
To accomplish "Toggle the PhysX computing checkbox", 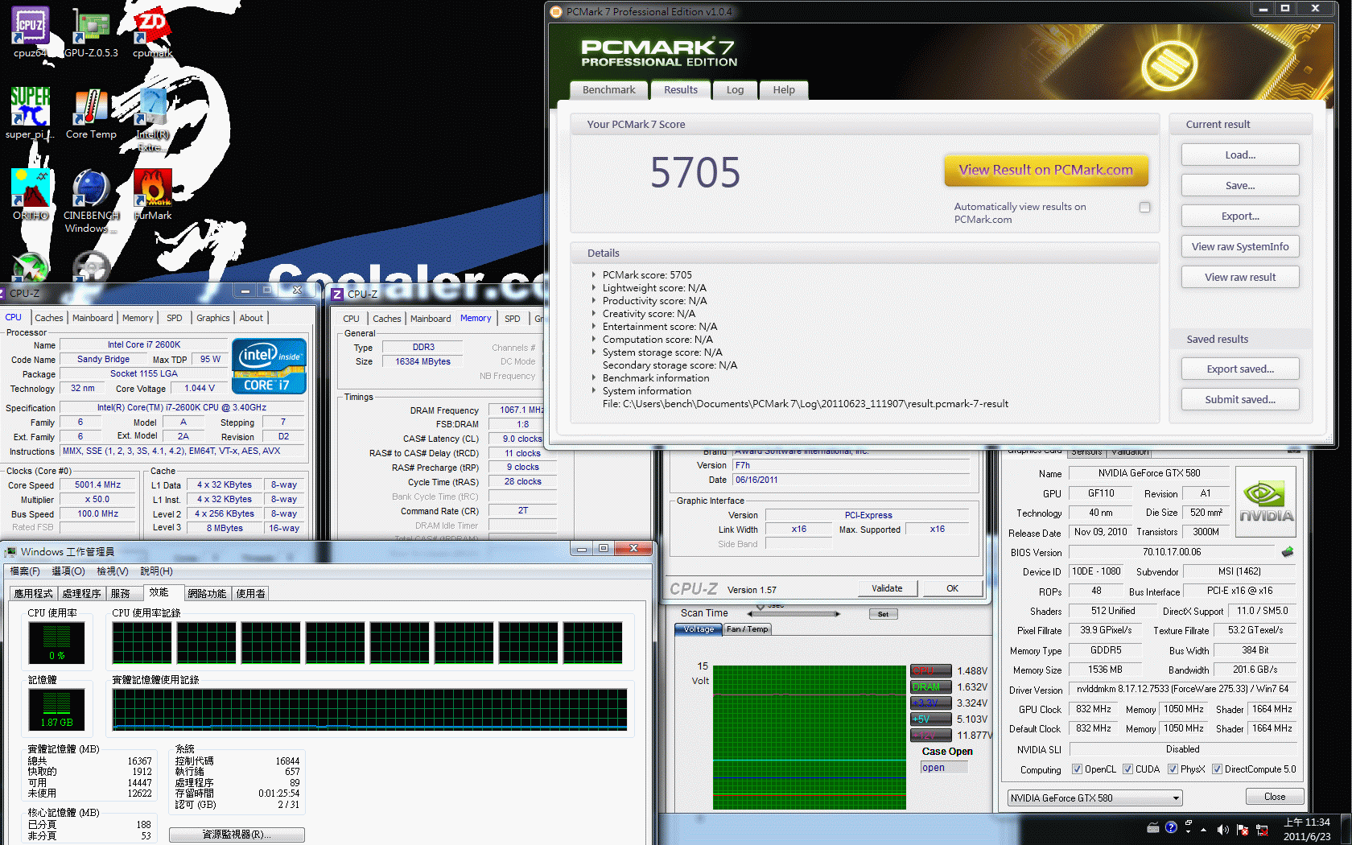I will 1173,769.
